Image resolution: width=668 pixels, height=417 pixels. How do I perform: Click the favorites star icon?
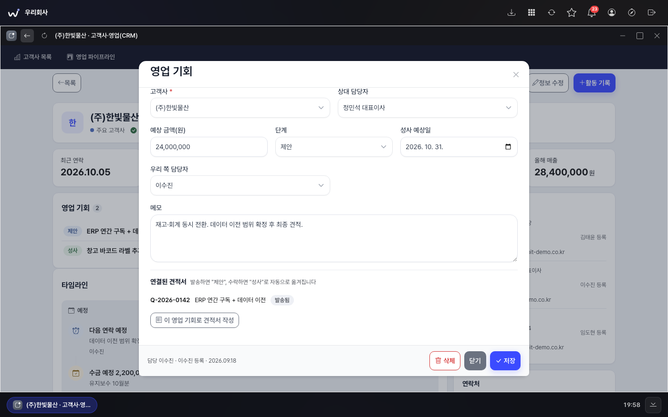click(572, 12)
